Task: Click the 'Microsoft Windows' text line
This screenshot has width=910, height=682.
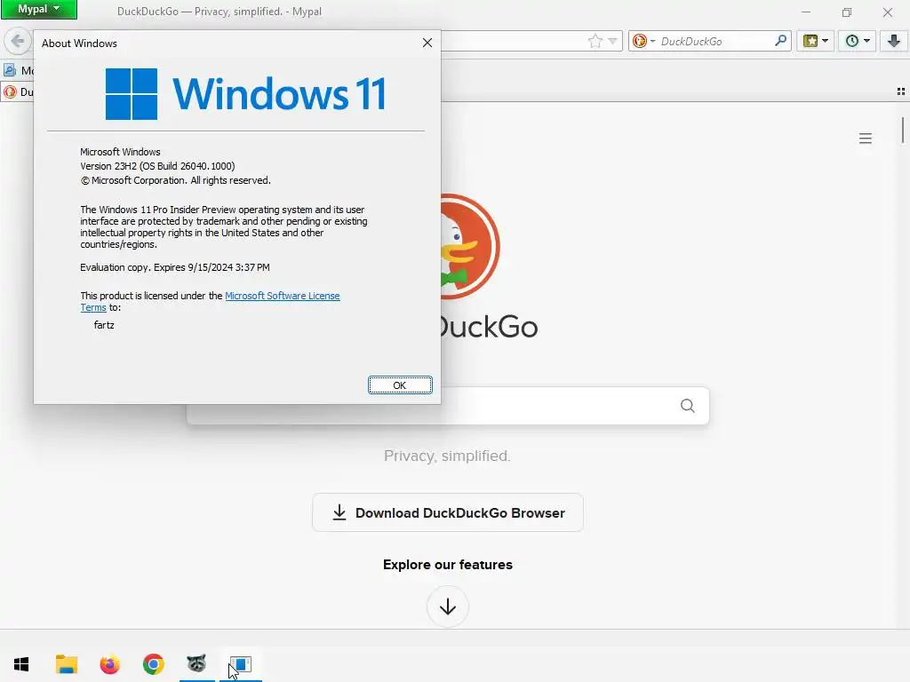Action: [120, 152]
